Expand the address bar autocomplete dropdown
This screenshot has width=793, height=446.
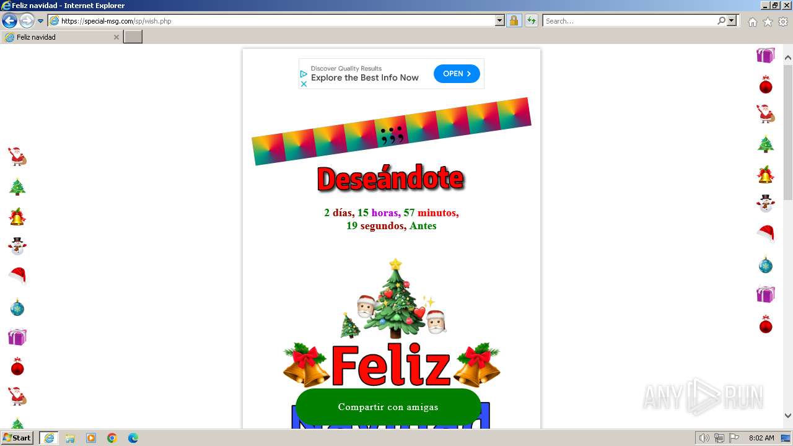[x=500, y=21]
